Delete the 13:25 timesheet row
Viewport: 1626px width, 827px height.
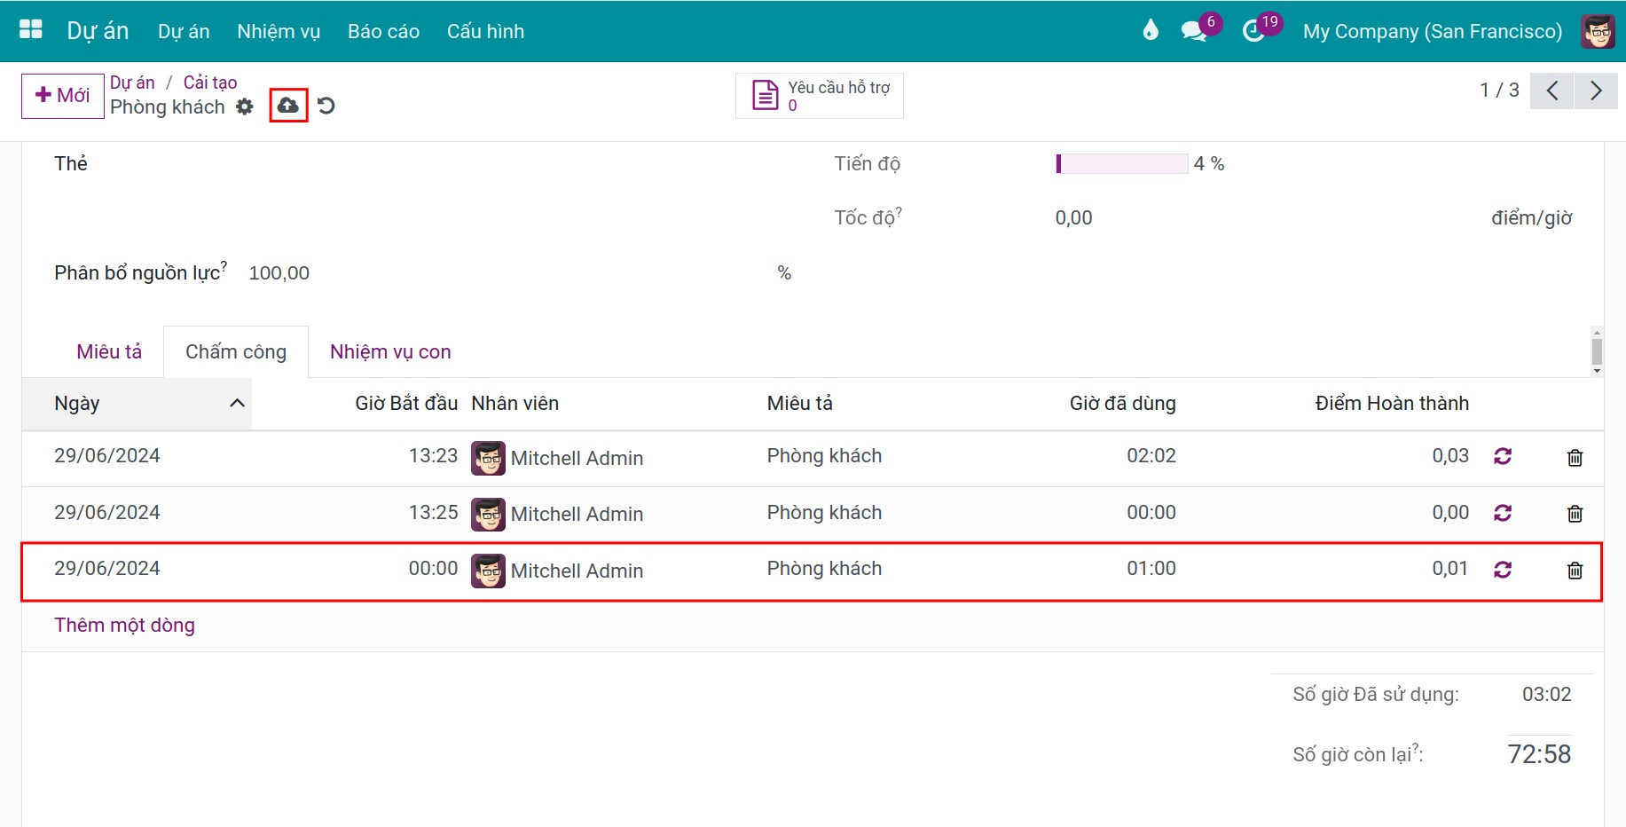pyautogui.click(x=1575, y=514)
